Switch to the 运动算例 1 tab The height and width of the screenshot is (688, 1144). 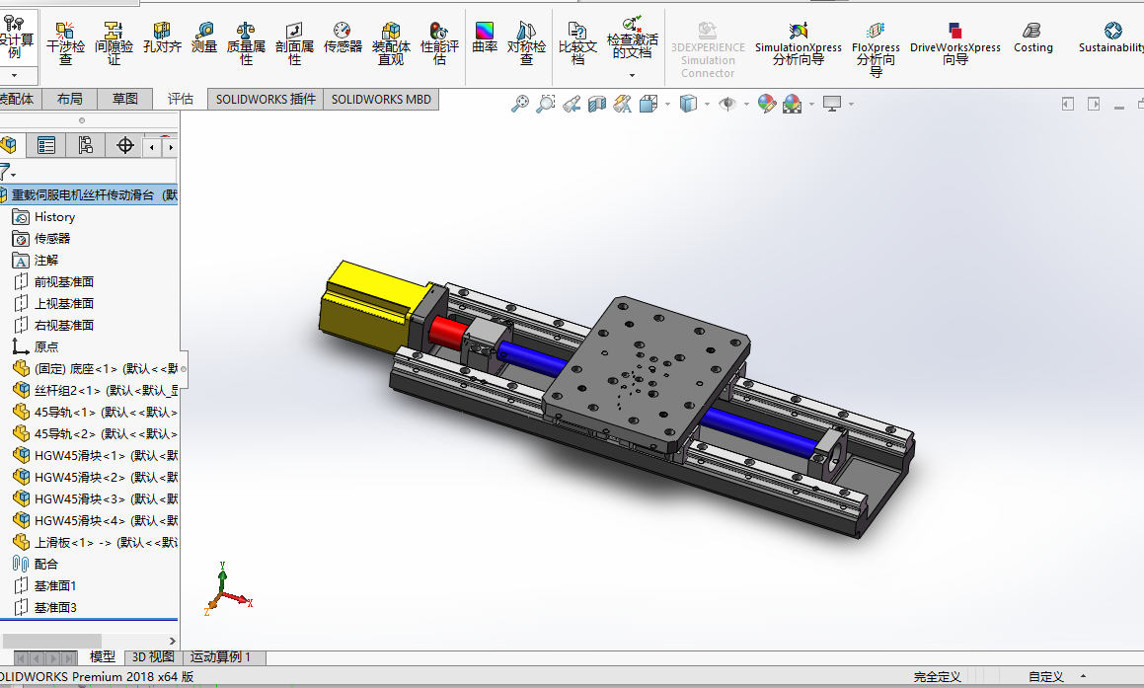[x=220, y=657]
